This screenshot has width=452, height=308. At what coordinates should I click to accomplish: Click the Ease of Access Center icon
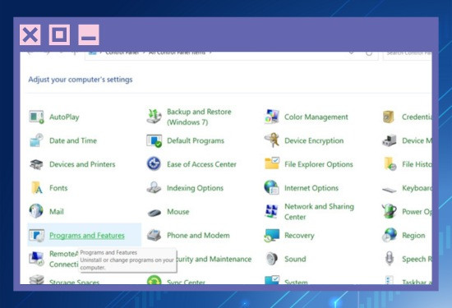pos(154,163)
